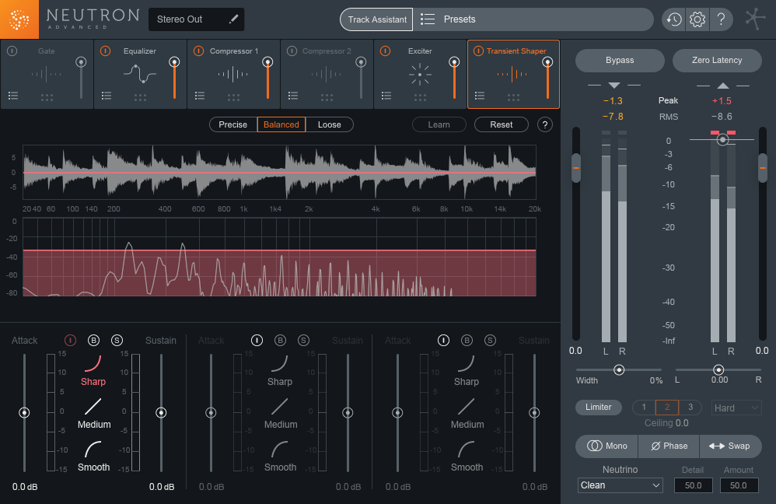Click the Exciter starburst icon

pyautogui.click(x=420, y=75)
